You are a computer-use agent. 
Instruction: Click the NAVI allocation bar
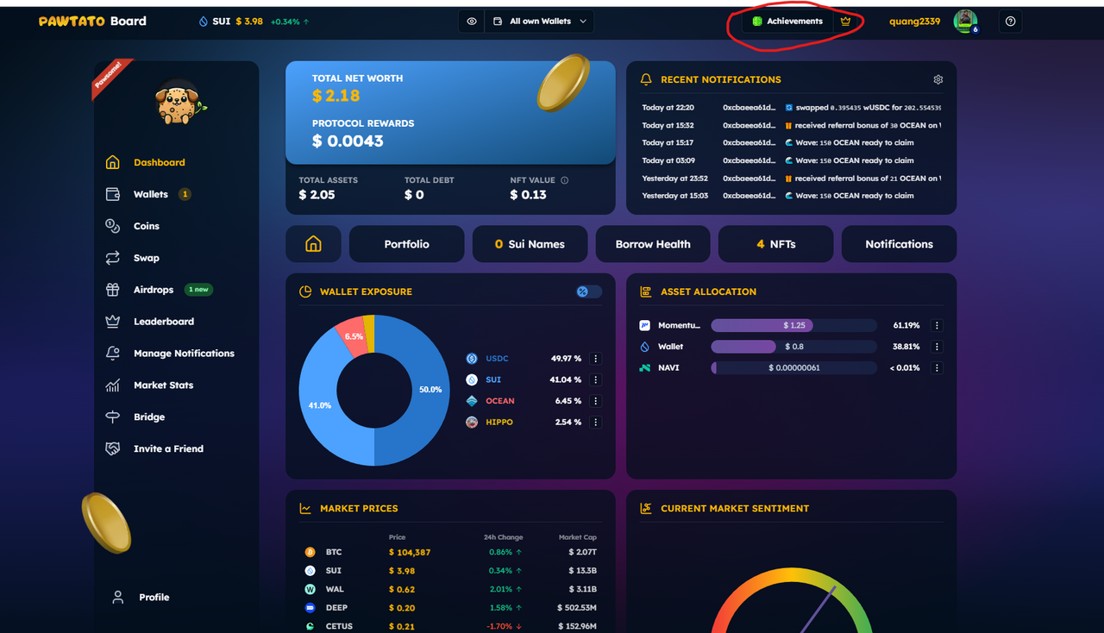[x=793, y=368]
